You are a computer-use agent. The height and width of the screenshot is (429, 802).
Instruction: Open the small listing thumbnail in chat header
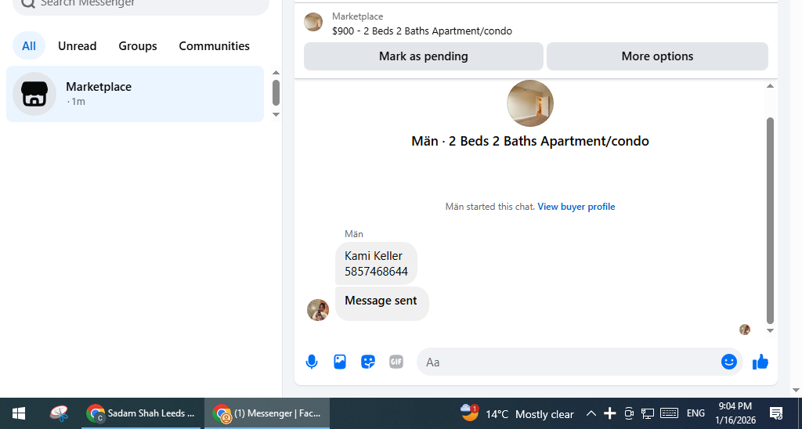pyautogui.click(x=313, y=22)
